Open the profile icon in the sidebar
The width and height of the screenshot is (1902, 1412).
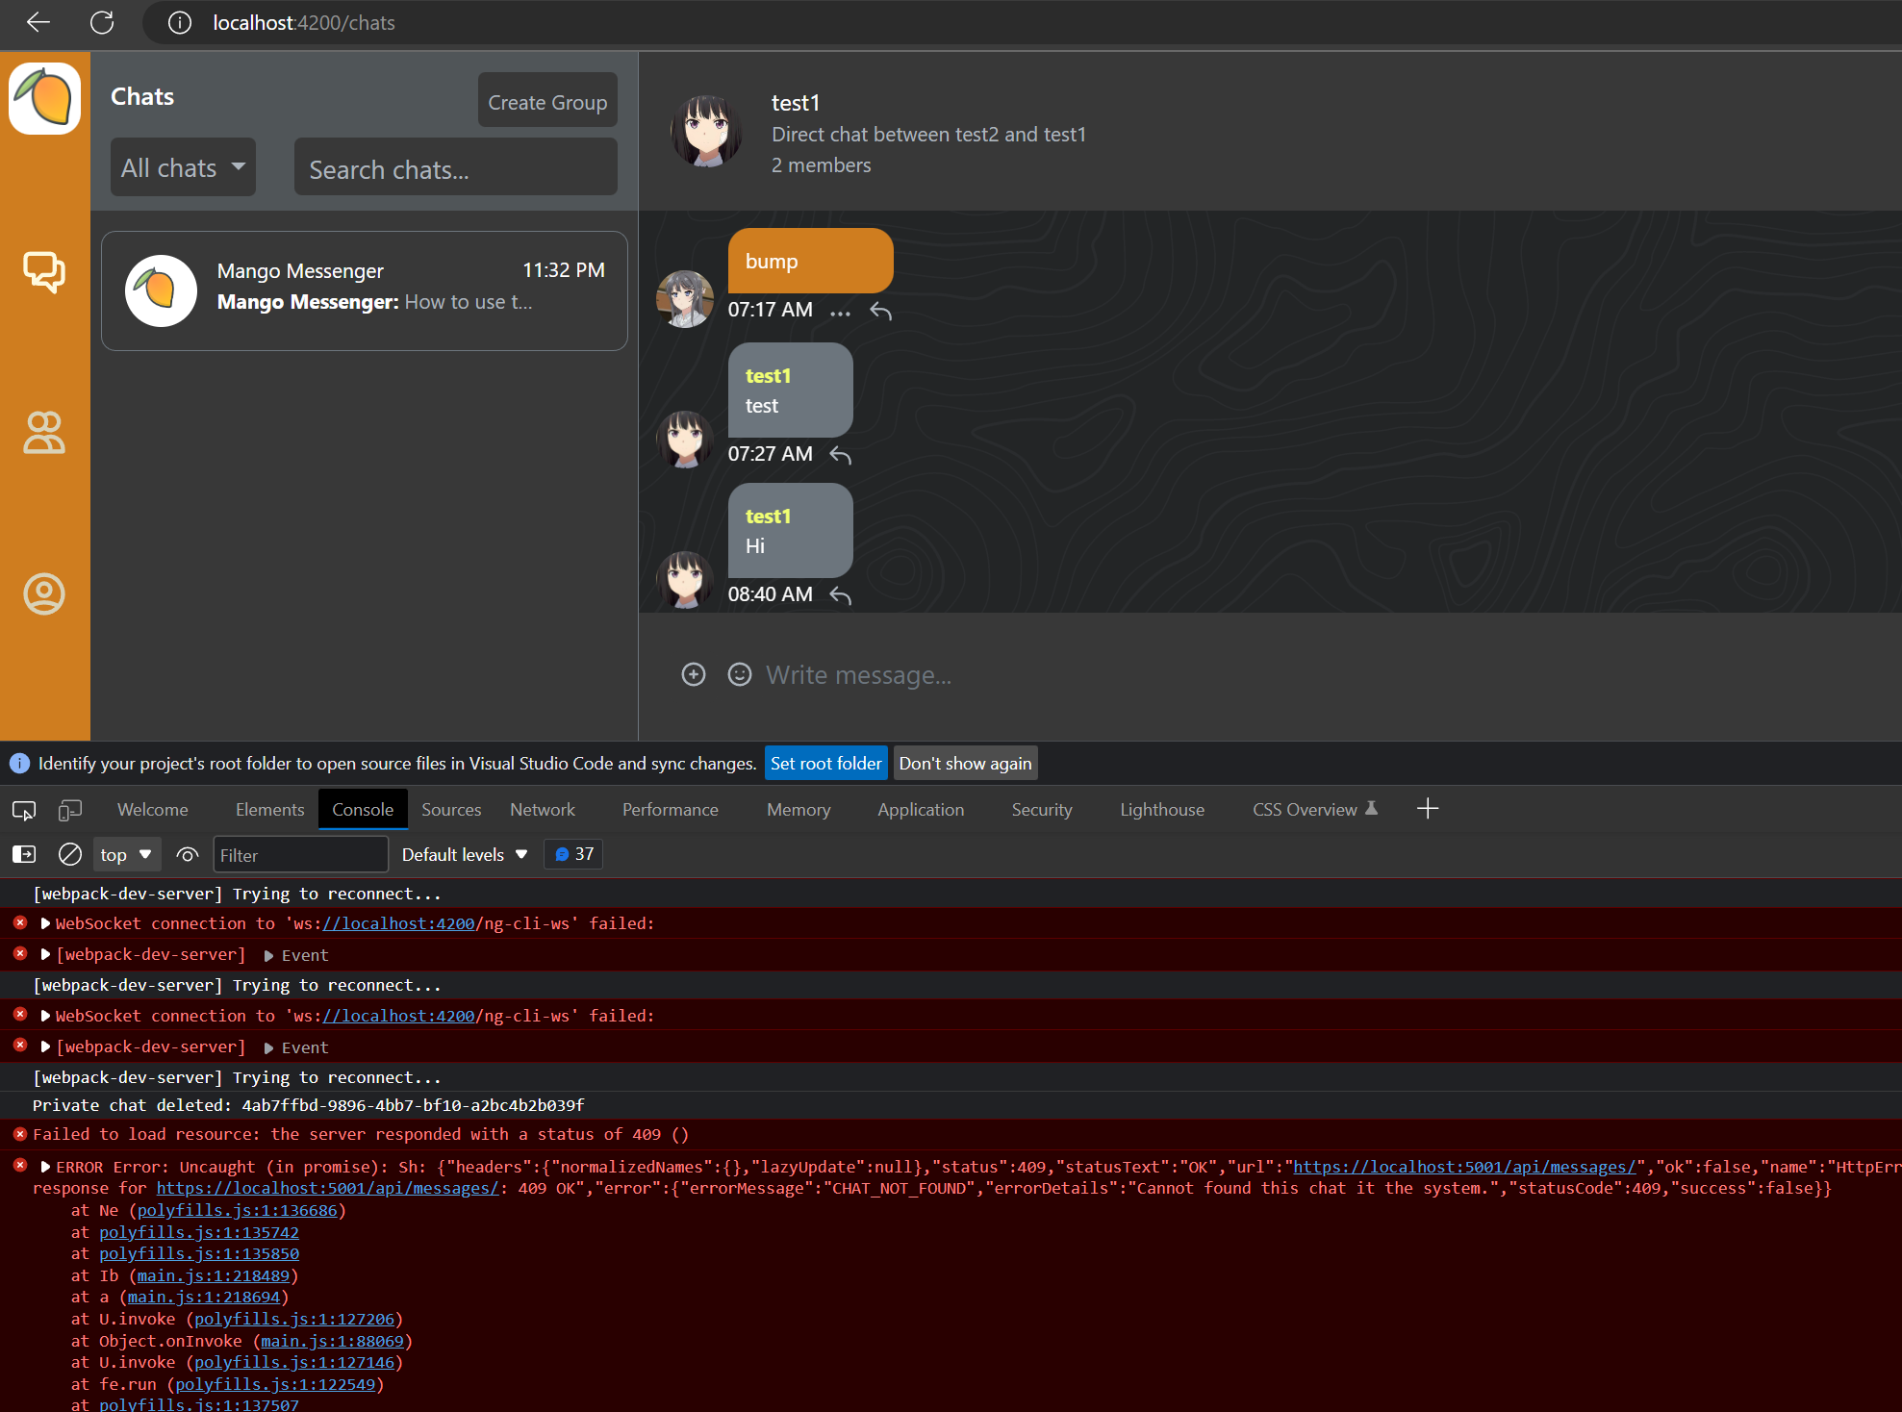click(44, 593)
